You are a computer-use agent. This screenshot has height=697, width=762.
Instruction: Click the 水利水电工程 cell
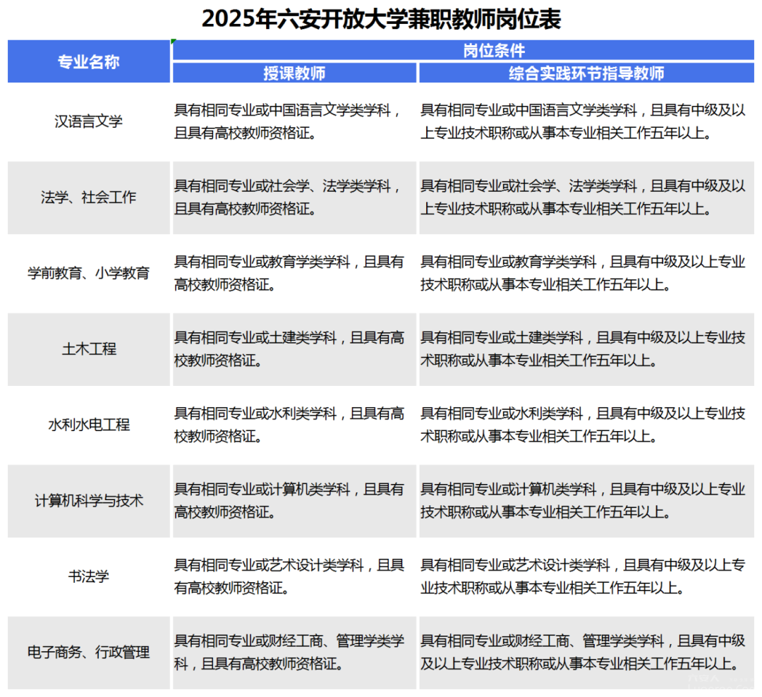(89, 425)
